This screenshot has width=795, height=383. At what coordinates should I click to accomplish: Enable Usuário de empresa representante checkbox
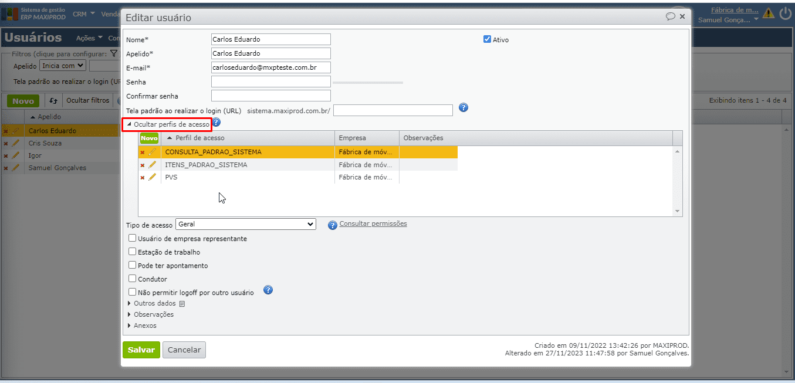[132, 238]
